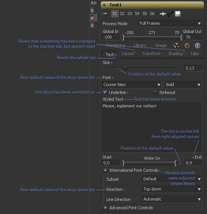Select the Text tab

tap(110, 55)
